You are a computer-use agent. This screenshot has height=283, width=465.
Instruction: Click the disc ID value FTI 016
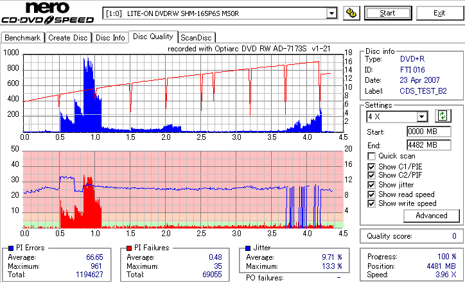click(x=412, y=70)
